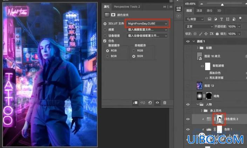Switch to the 通道 tab
The width and height of the screenshot is (247, 148).
[199, 11]
